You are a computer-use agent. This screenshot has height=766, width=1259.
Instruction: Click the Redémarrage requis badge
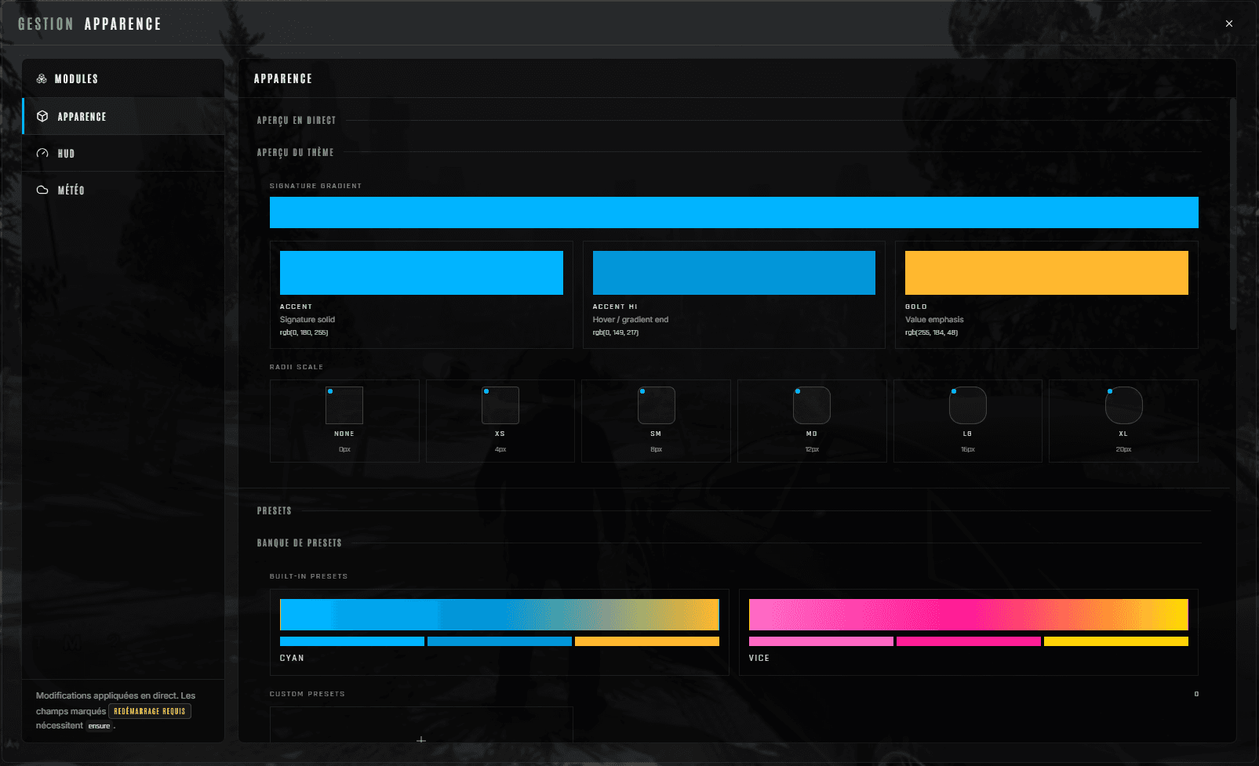pos(150,711)
